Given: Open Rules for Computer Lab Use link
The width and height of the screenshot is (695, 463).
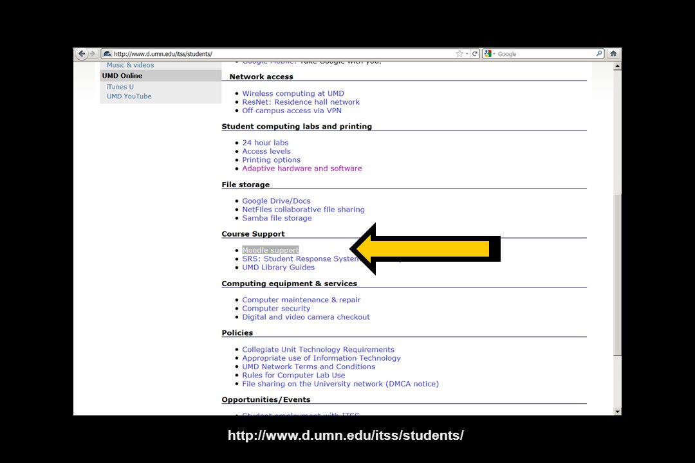Looking at the screenshot, I should point(293,376).
